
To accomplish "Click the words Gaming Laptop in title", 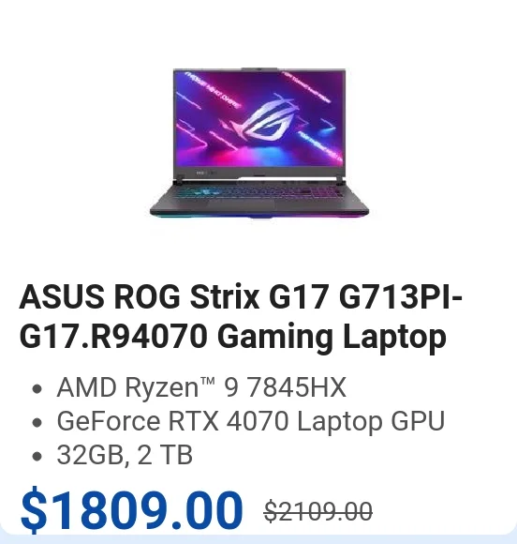I will click(x=332, y=337).
